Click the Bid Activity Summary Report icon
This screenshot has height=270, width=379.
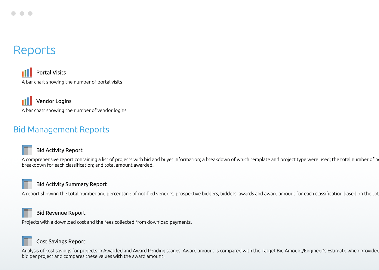click(x=27, y=184)
